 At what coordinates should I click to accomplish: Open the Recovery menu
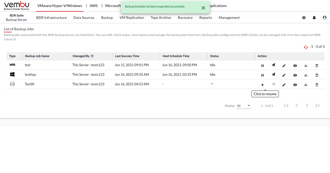point(185,18)
